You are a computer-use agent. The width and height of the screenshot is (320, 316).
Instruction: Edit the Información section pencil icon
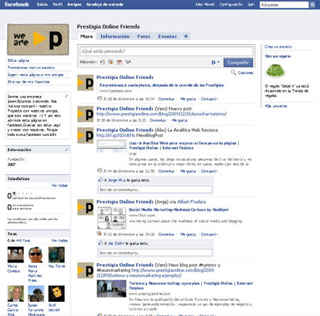coord(67,149)
